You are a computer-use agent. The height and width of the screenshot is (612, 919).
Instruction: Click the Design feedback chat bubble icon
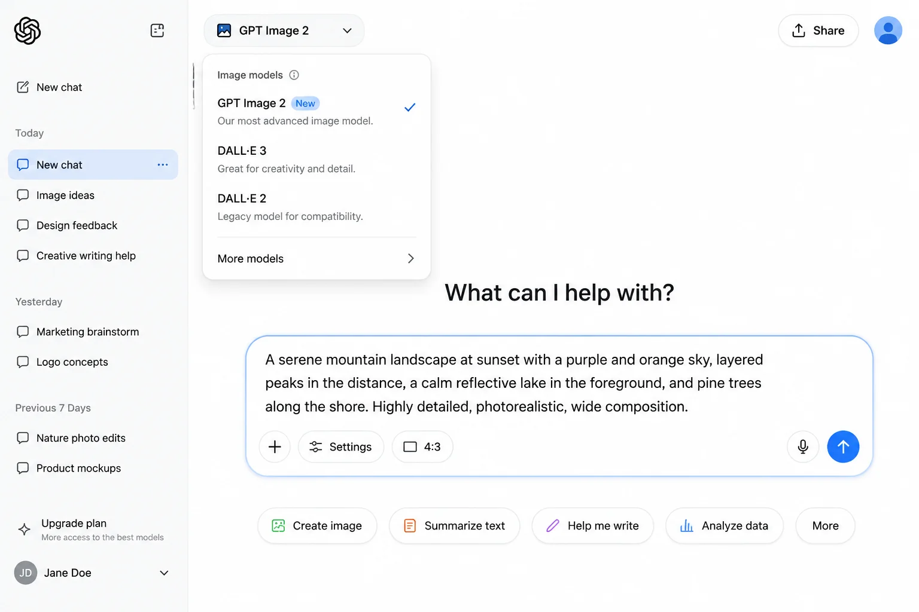23,225
